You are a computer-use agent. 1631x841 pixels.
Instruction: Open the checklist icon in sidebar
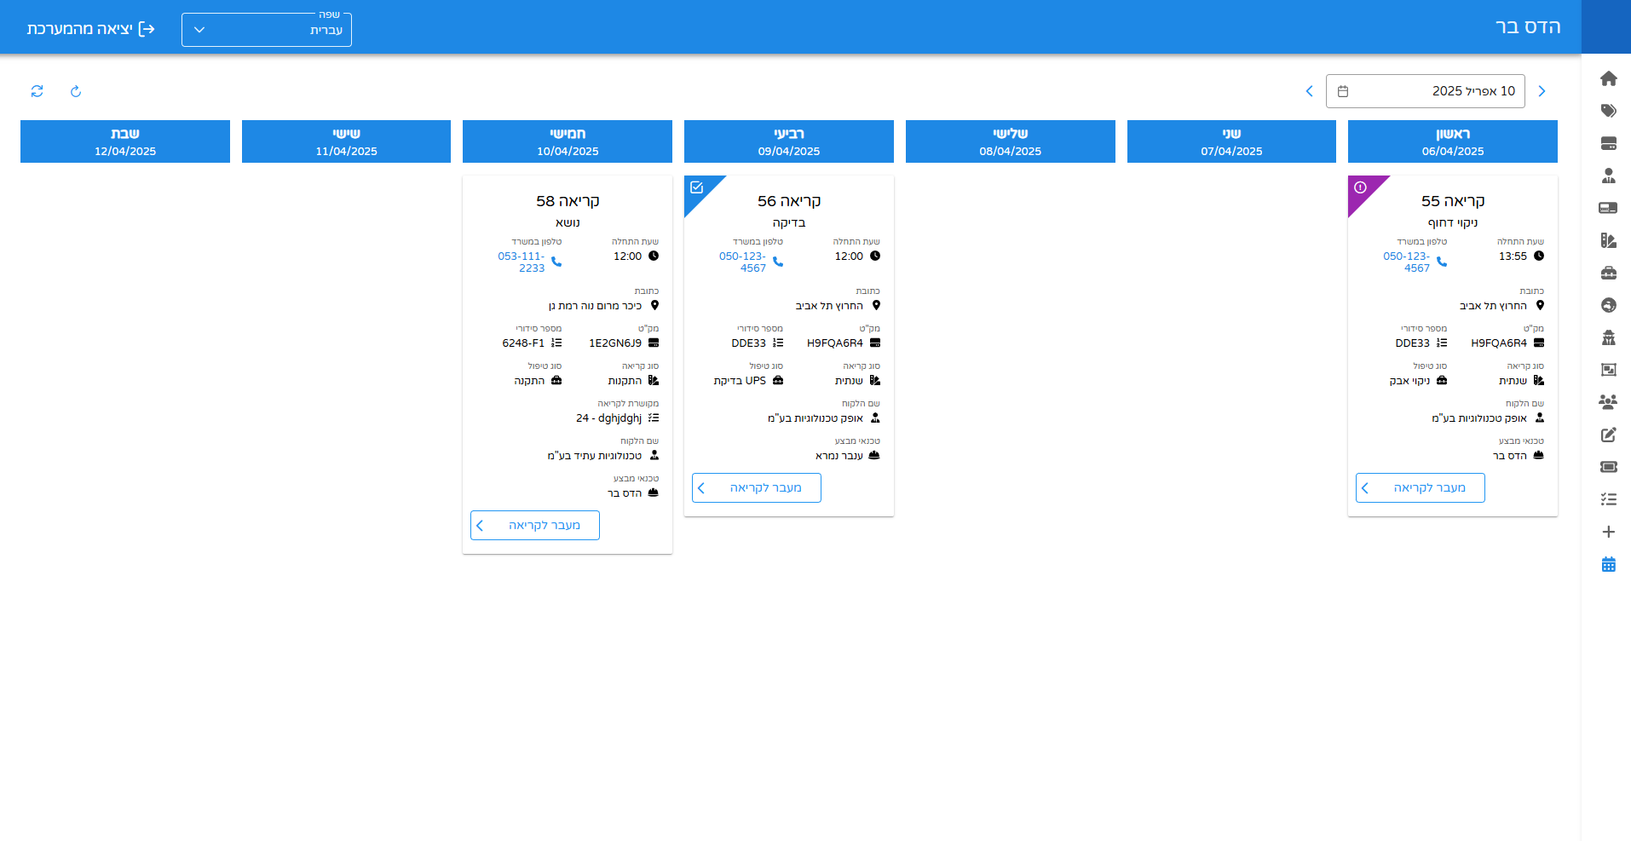tap(1608, 499)
